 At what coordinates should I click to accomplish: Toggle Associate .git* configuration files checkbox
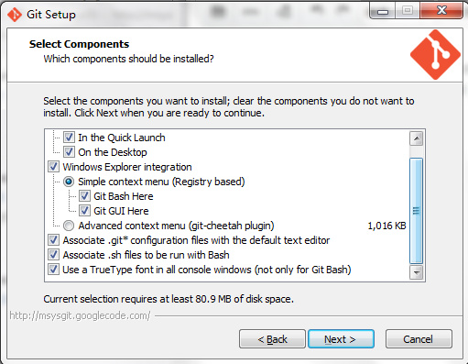pos(53,240)
